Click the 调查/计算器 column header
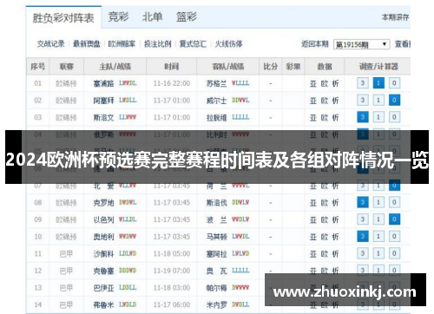The width and height of the screenshot is (434, 314). point(378,67)
